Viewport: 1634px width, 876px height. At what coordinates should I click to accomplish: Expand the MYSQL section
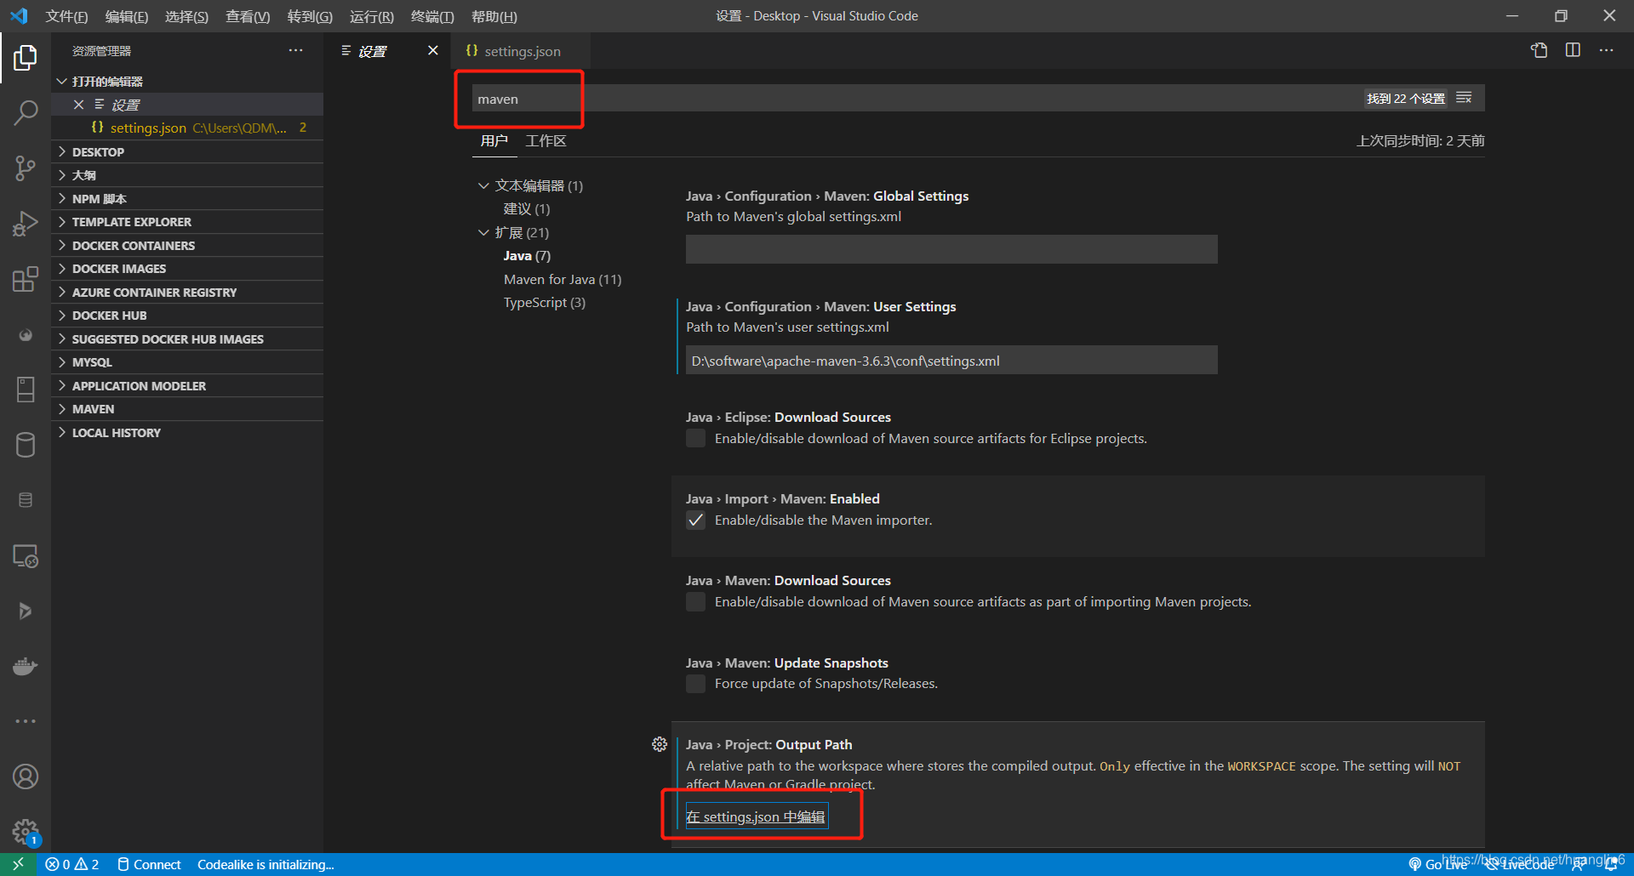(187, 362)
